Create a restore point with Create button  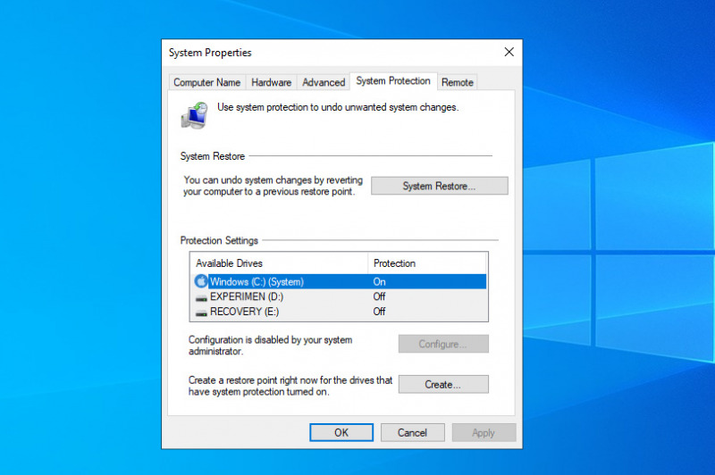click(x=443, y=385)
